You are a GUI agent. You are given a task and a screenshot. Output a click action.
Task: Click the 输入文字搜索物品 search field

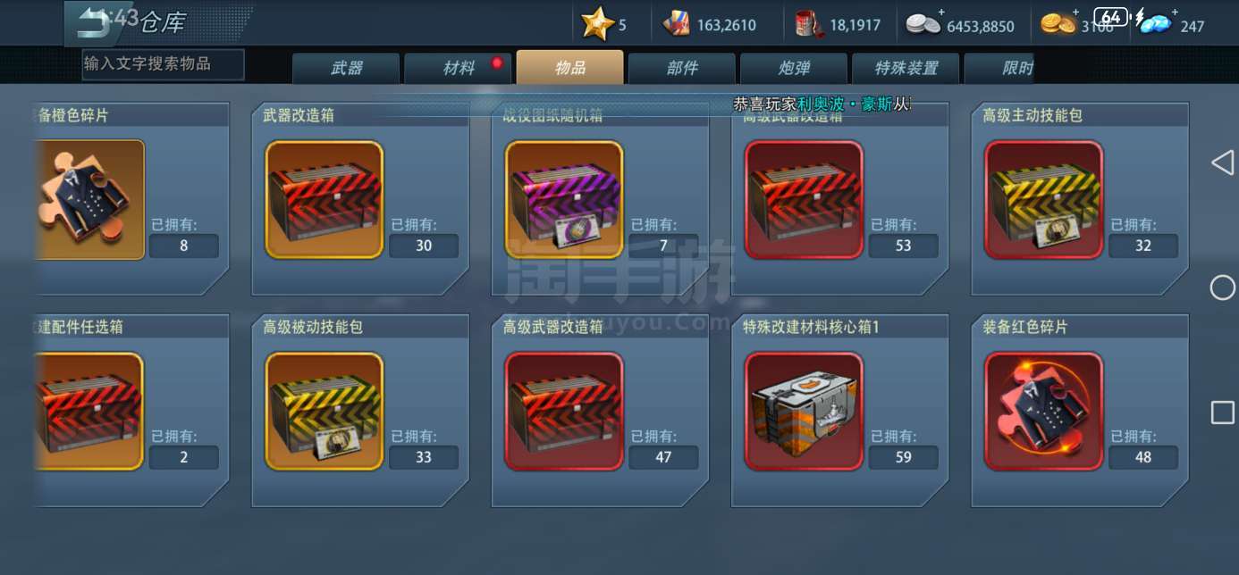[x=163, y=64]
